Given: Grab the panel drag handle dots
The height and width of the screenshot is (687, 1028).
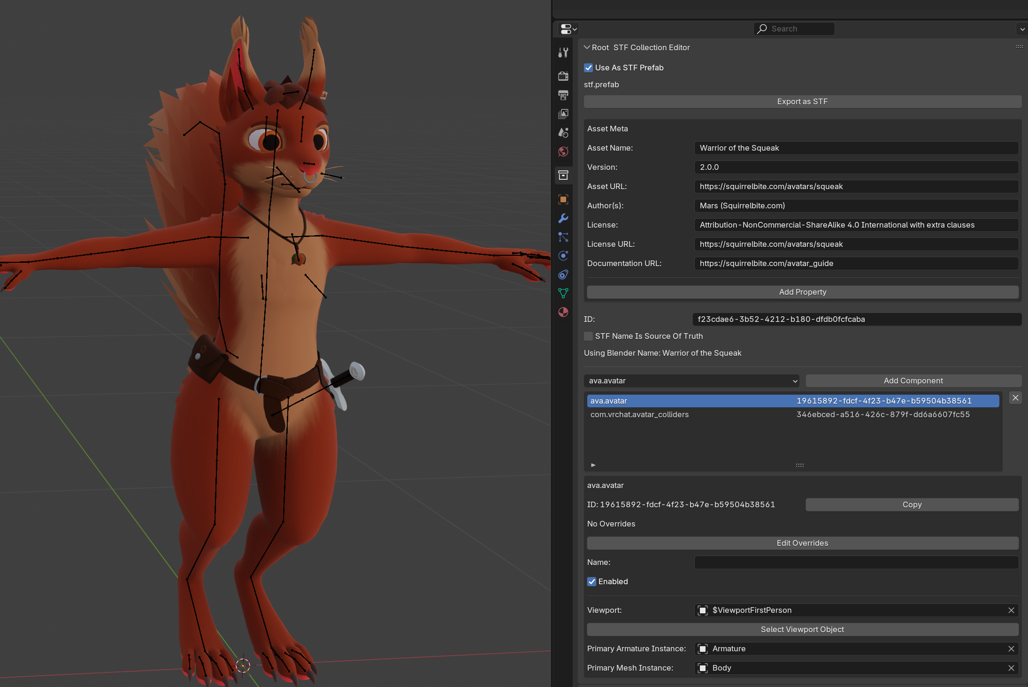Looking at the screenshot, I should pos(1020,46).
